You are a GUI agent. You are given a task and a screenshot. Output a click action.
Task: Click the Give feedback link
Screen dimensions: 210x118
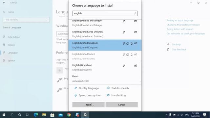pyautogui.click(x=179, y=49)
